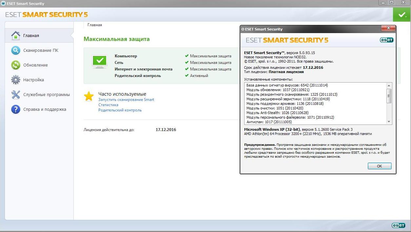Click the yellow star Часто используемые icon

[89, 96]
